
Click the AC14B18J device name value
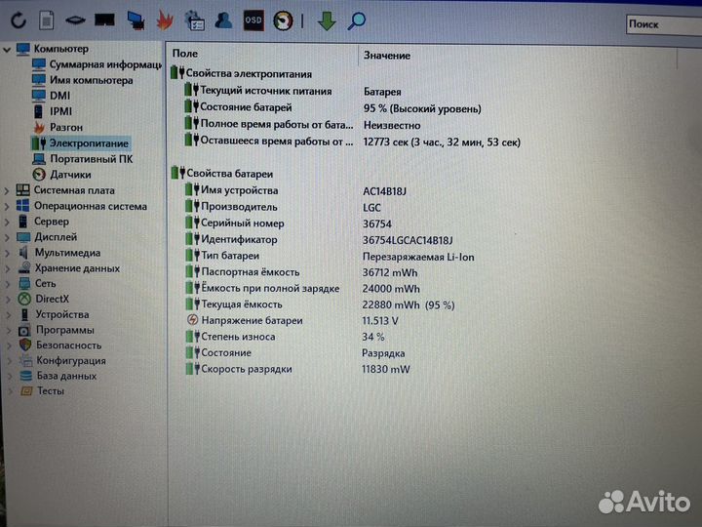pos(384,192)
